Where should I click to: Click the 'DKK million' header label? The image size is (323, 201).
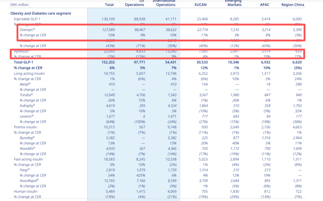point(20,5)
